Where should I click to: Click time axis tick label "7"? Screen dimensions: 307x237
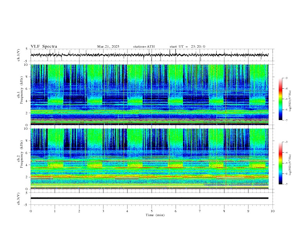point(200,211)
